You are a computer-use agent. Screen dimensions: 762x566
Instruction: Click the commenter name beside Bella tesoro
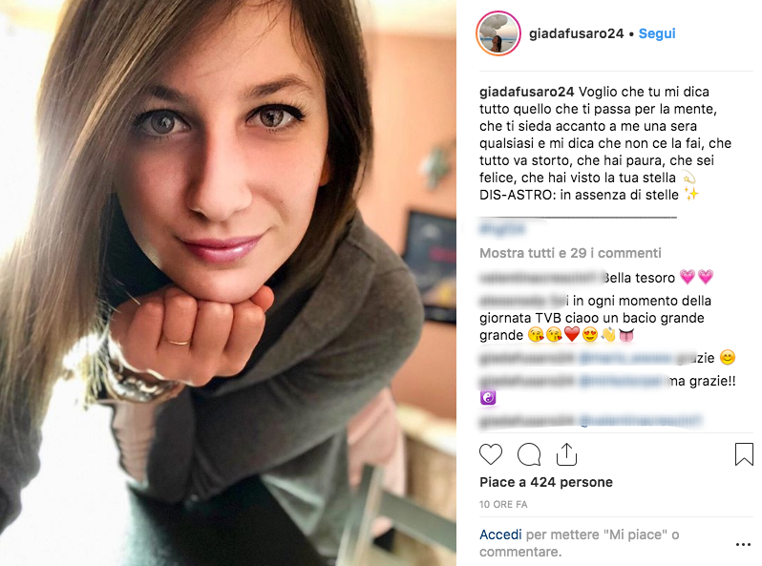click(x=540, y=278)
